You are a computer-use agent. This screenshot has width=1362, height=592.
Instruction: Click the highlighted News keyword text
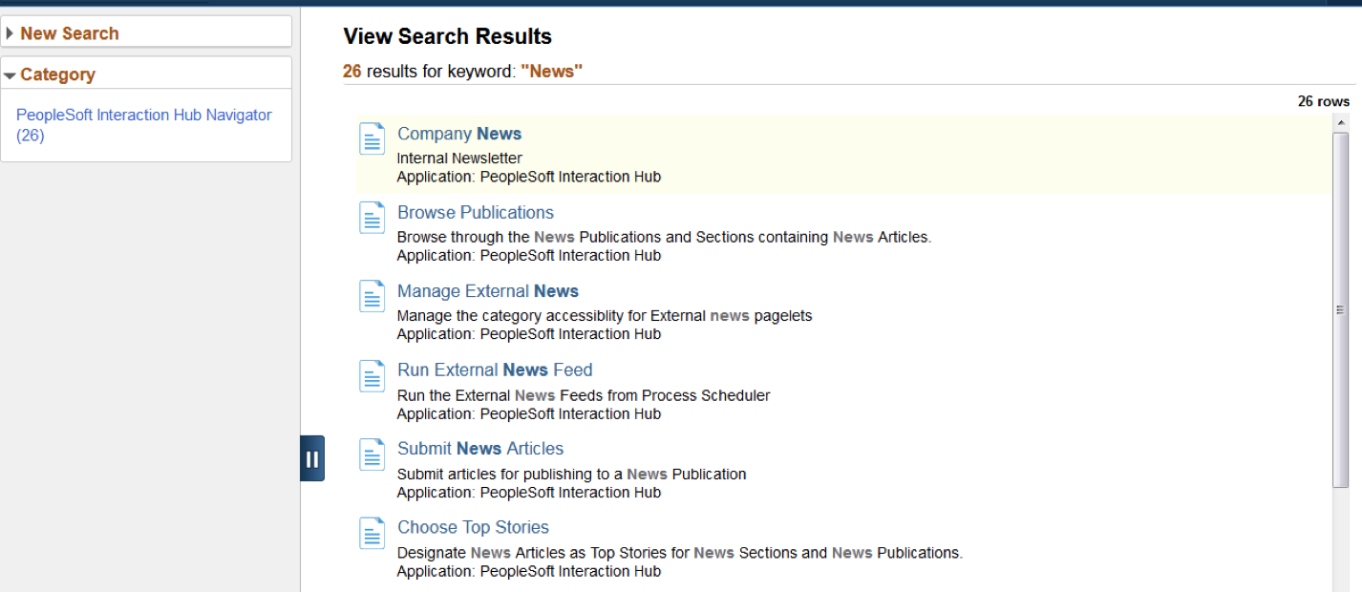(551, 71)
